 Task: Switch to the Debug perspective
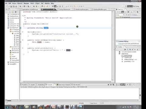(136, 6)
